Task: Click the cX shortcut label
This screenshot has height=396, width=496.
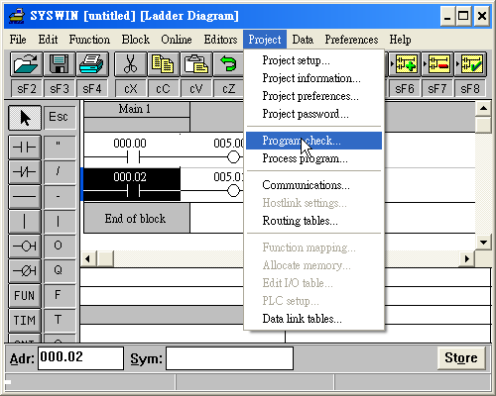Action: (x=131, y=89)
